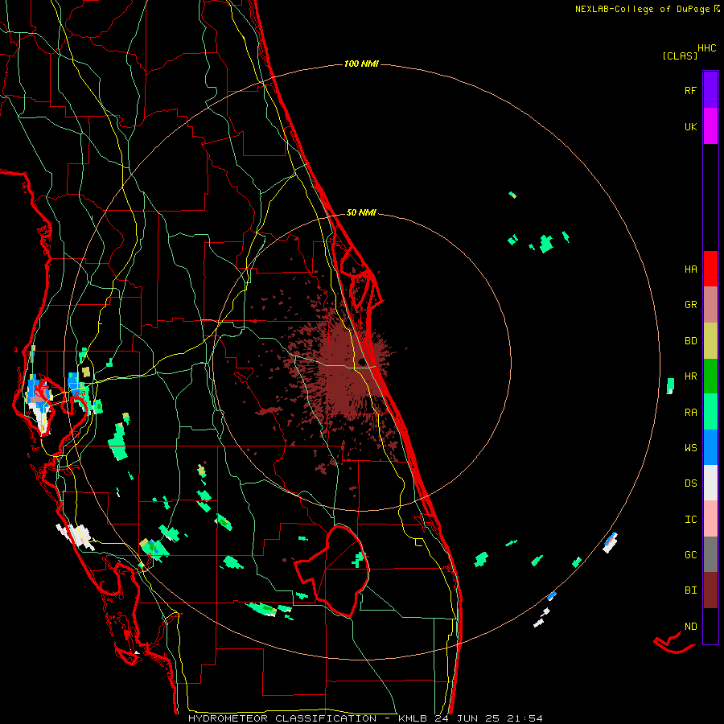Viewport: 724px width, 724px height.
Task: Click the GR legend label
Action: (690, 305)
